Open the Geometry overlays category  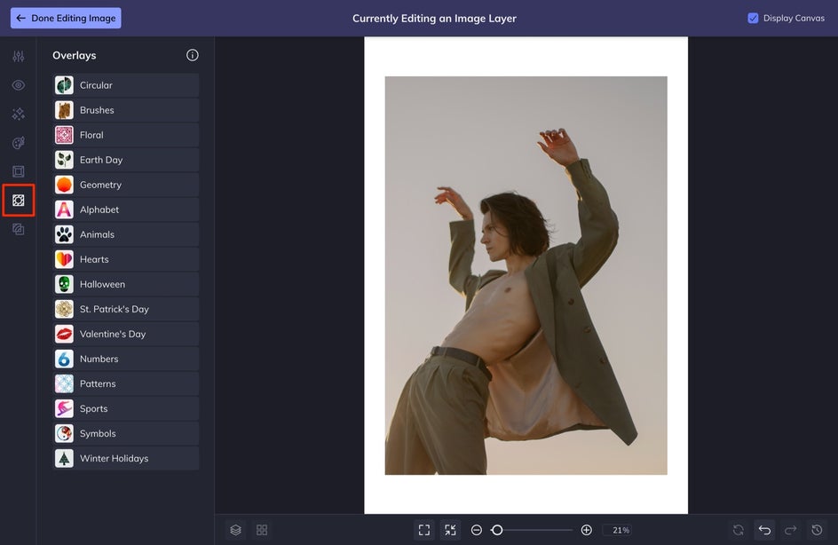click(127, 185)
